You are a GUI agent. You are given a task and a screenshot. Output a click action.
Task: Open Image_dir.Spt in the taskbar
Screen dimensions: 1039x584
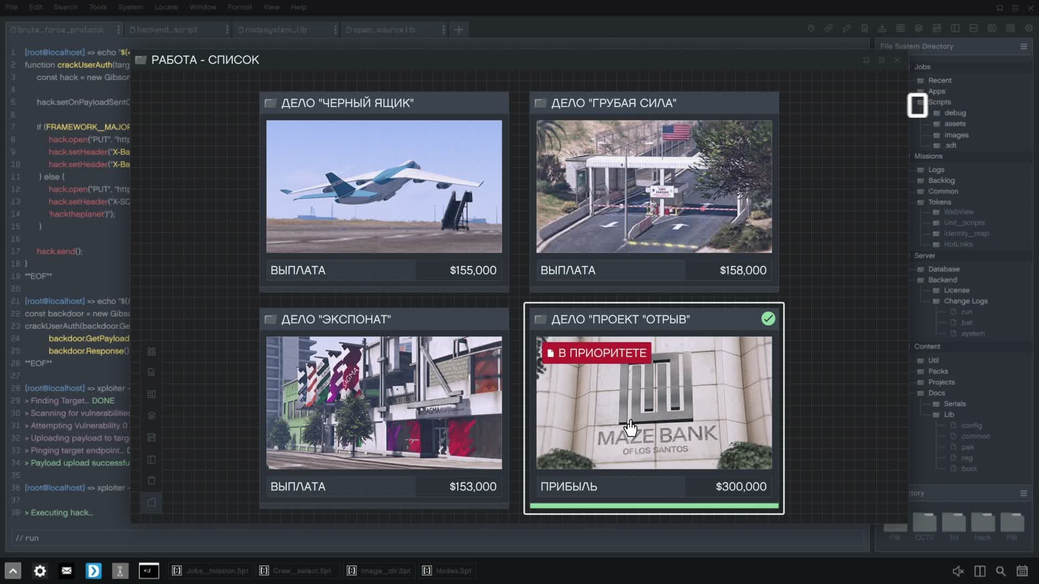tap(379, 570)
